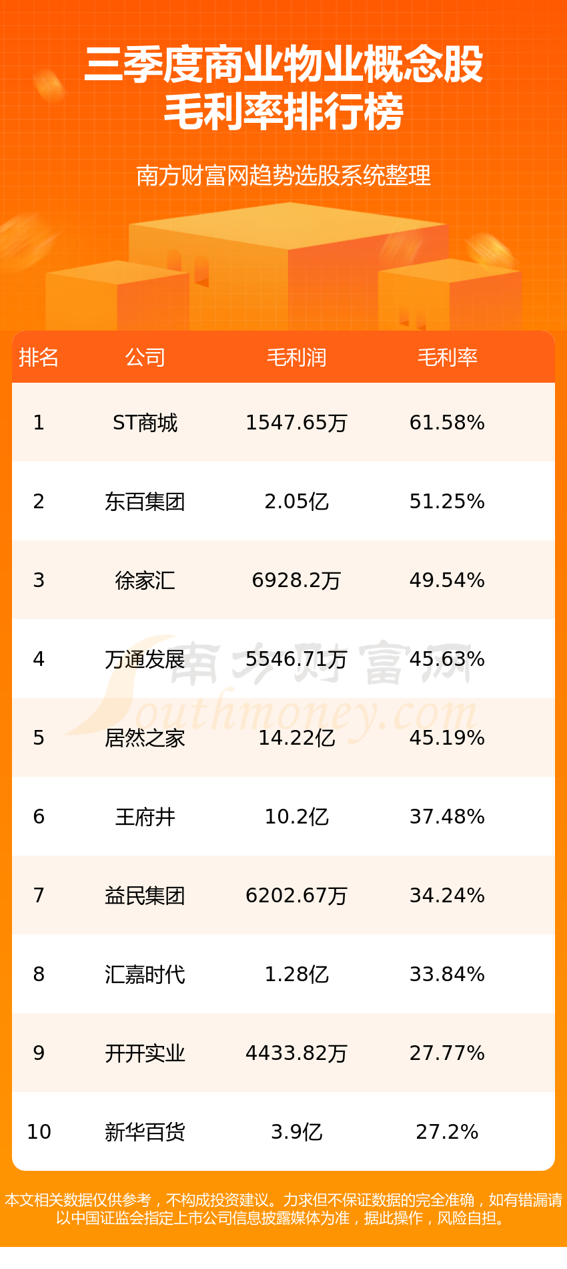
Task: Click the 27.2% margin value
Action: 447,1132
